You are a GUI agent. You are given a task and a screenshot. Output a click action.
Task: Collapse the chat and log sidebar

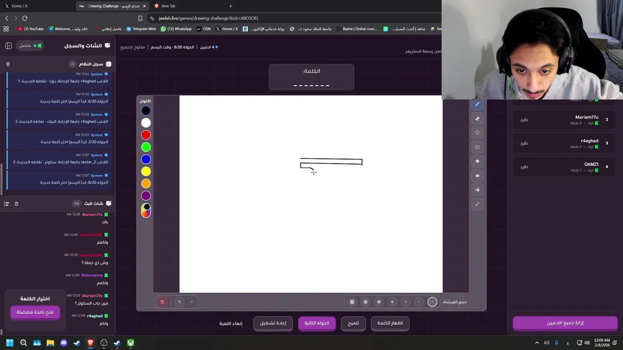[8, 46]
